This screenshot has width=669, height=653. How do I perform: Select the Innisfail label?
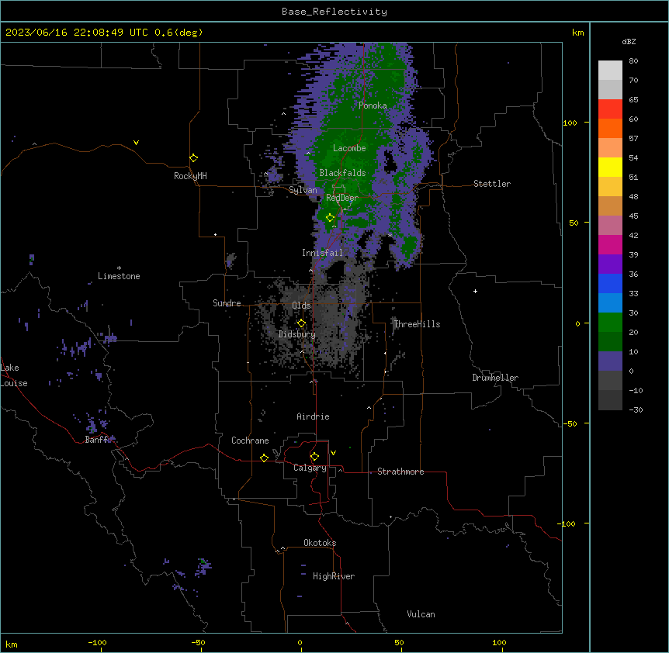pyautogui.click(x=322, y=253)
